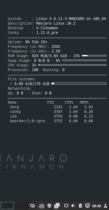Switch to the first workspace in the switcher

7,206
